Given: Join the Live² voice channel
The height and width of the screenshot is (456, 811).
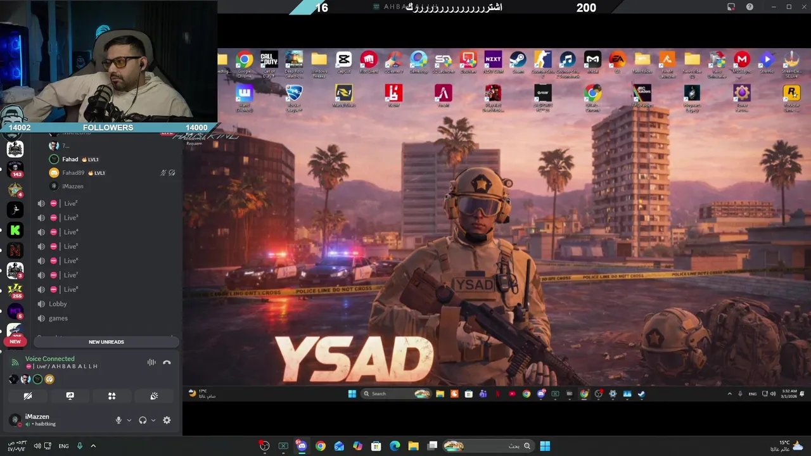Looking at the screenshot, I should tap(106, 203).
